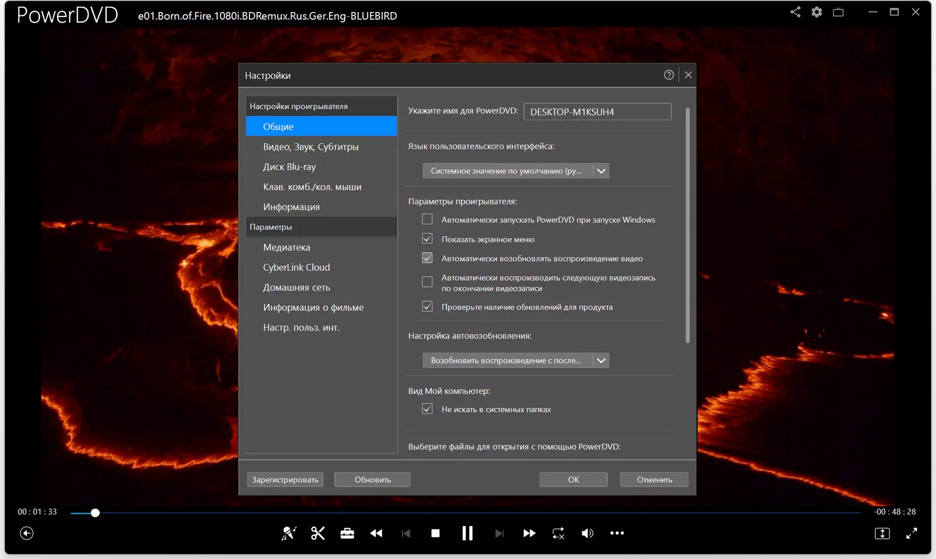Switch to TV mode icon
Screen dimensions: 936x559
tap(838, 12)
